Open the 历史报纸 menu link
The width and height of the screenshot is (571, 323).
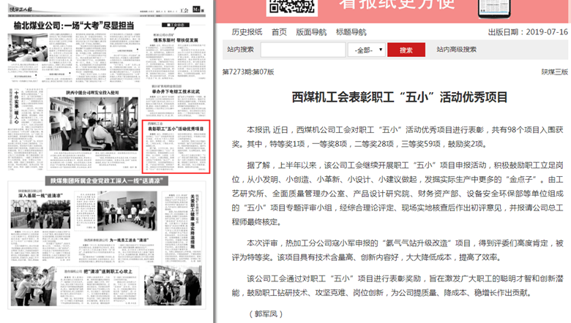pos(247,32)
